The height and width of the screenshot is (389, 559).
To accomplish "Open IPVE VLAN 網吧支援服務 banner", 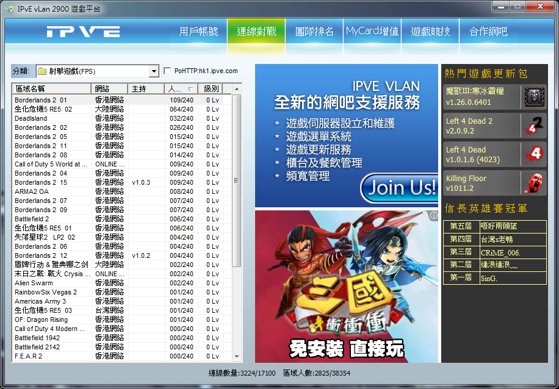I will click(346, 135).
